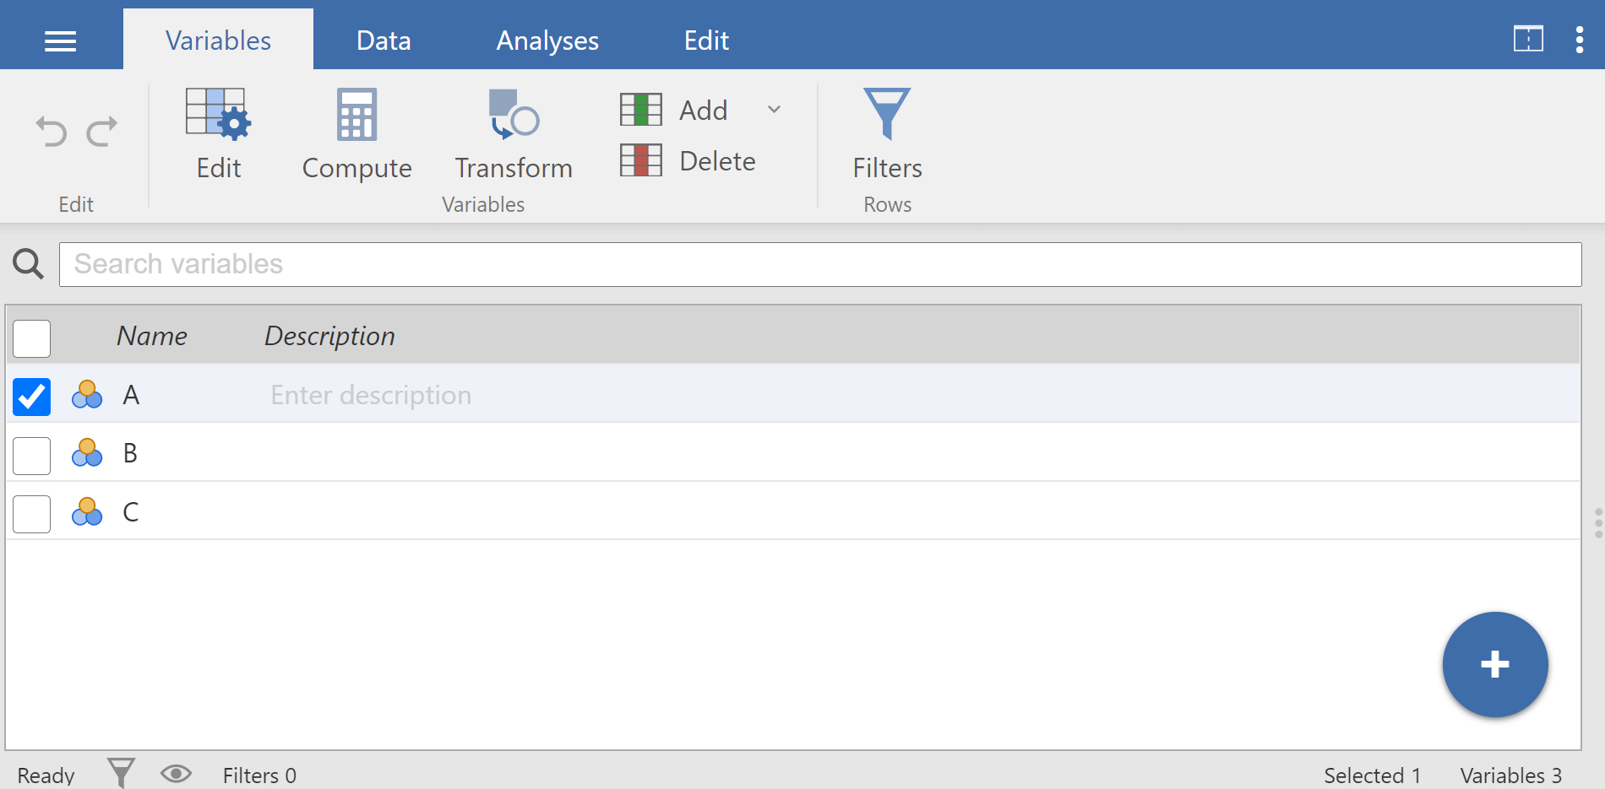Check the checkbox for variable B
This screenshot has height=789, width=1605.
[x=32, y=456]
